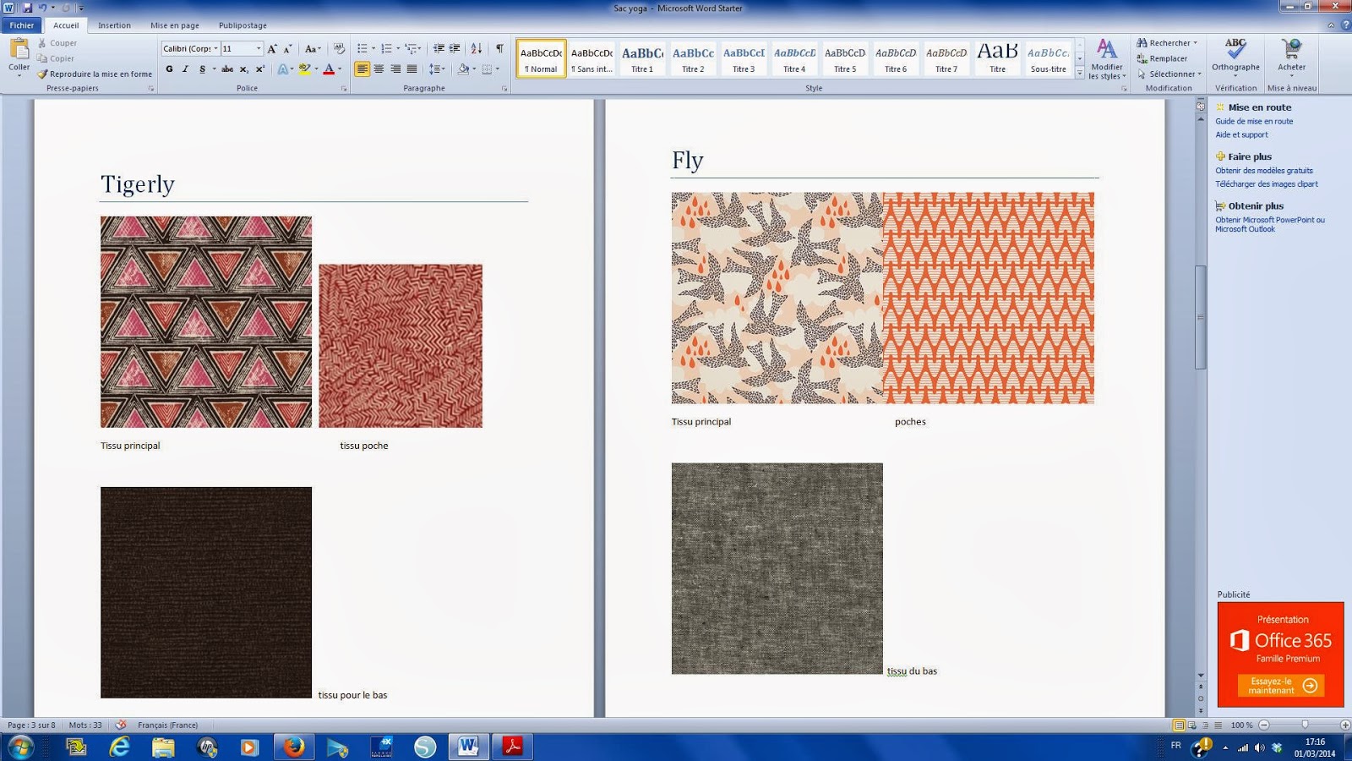Toggle italic formatting
Viewport: 1352px width, 761px height.
185,69
